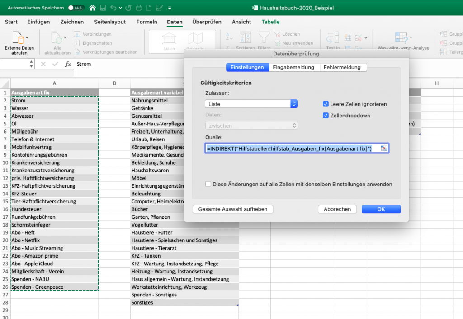Click the formula bar confirm checkmark icon
Image resolution: width=463 pixels, height=319 pixels.
(x=55, y=64)
